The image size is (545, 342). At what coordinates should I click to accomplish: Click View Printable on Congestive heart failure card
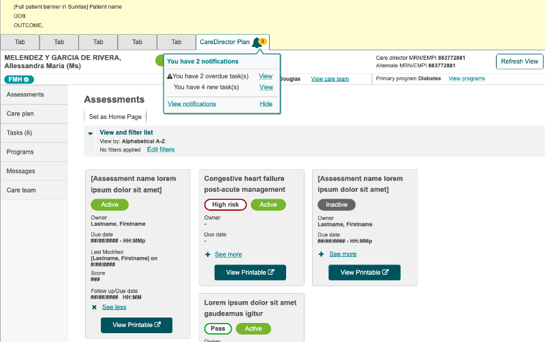(x=250, y=273)
